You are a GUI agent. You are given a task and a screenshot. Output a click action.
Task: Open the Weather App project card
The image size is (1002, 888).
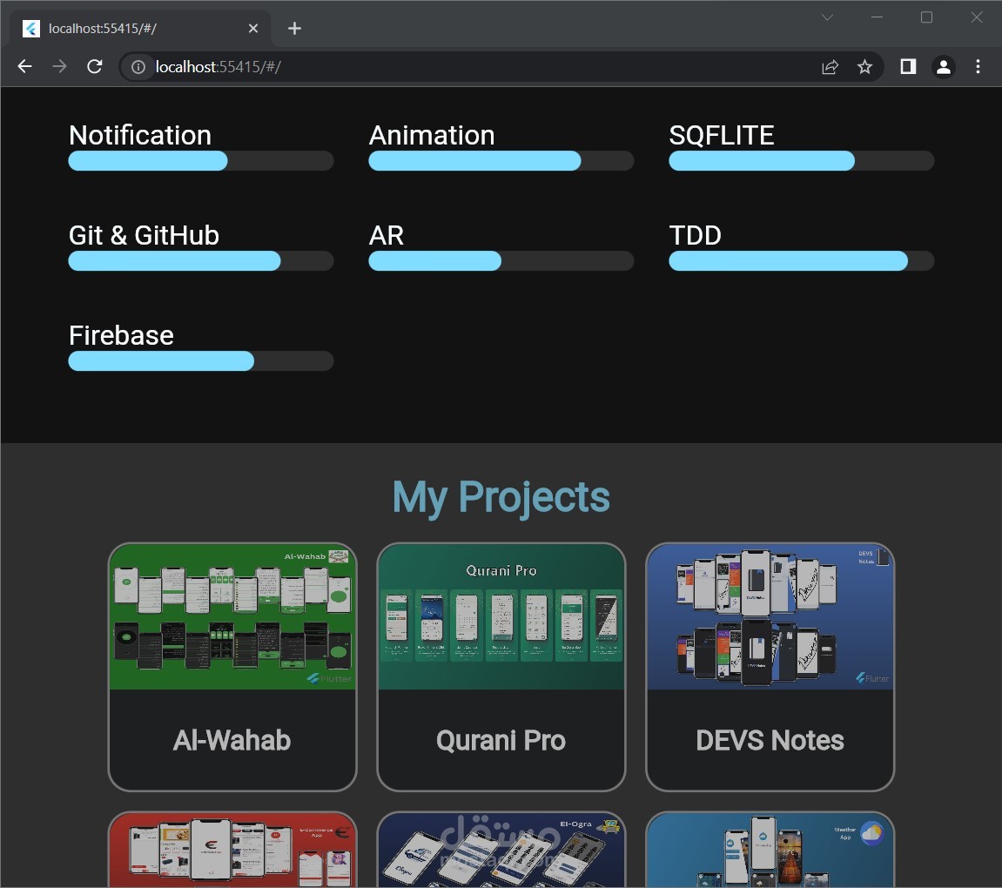(x=770, y=850)
